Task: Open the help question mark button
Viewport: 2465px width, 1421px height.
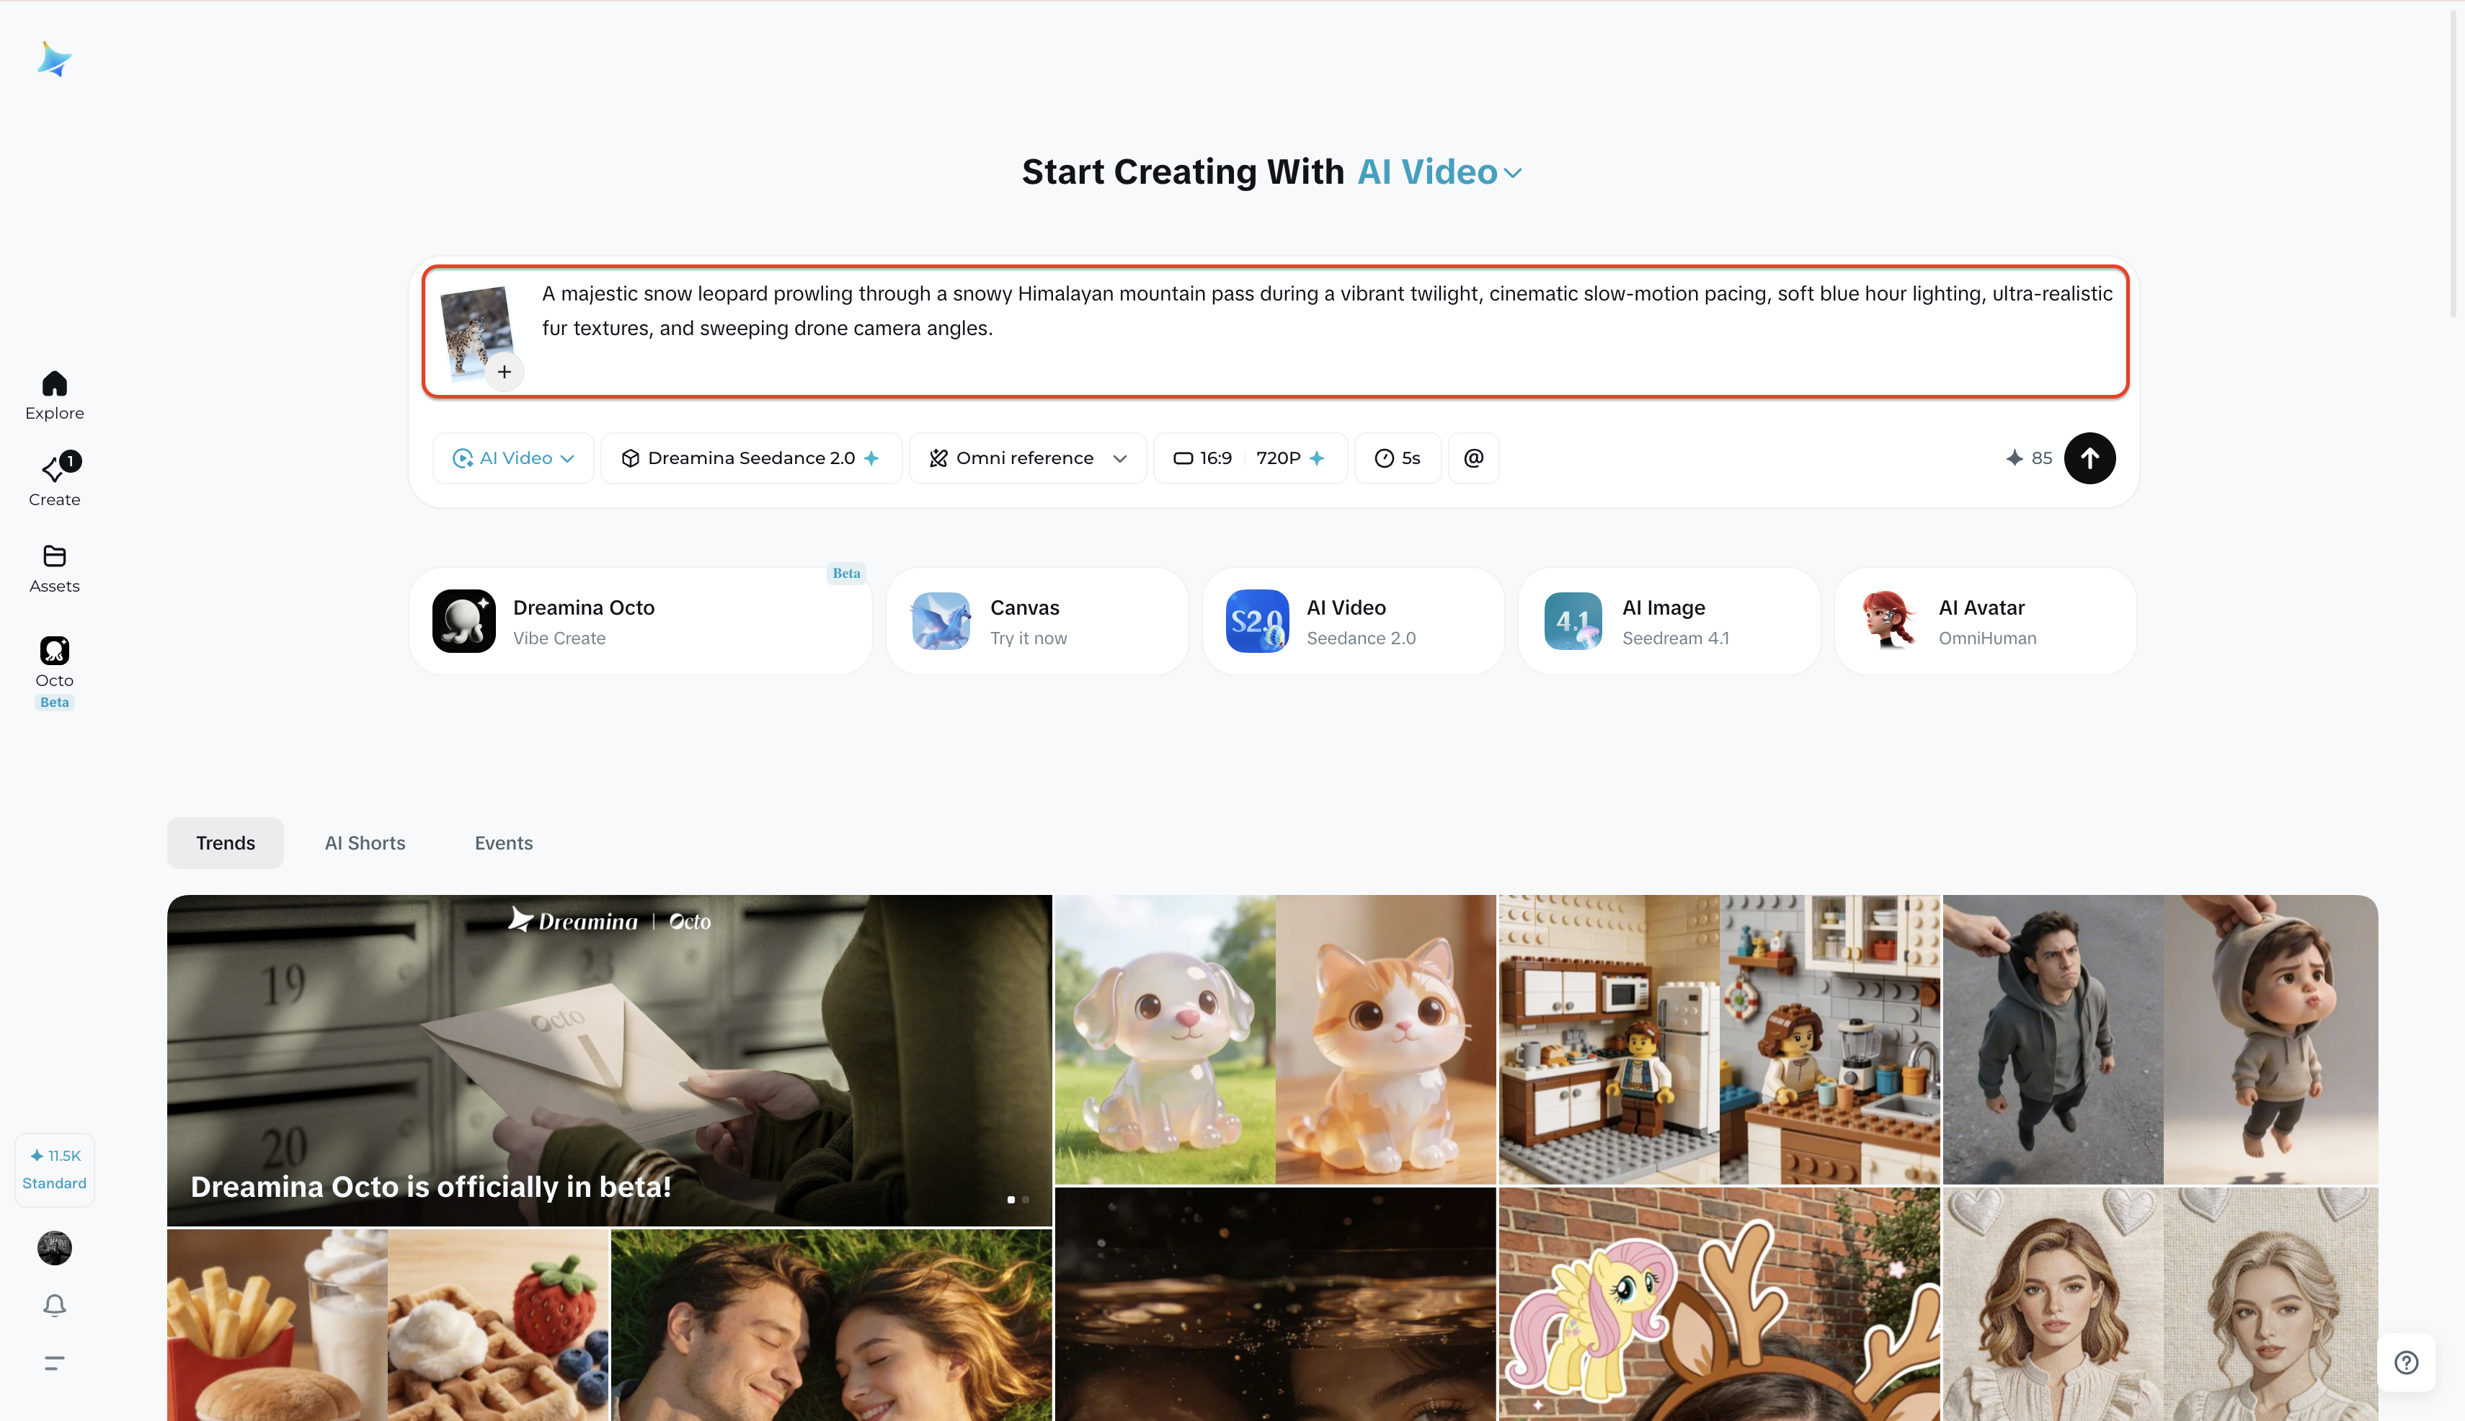Action: 2407,1363
